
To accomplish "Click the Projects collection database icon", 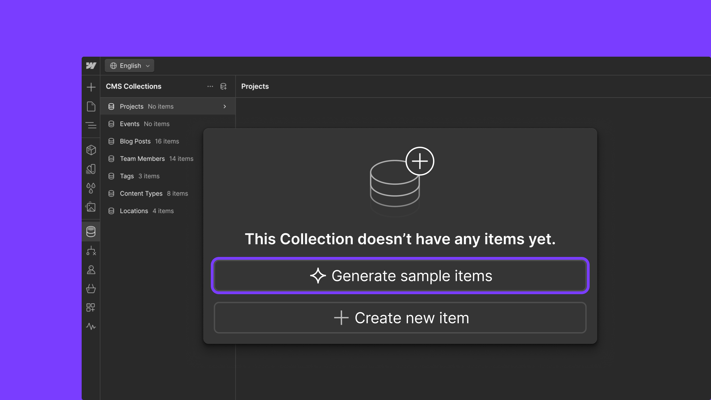I will 111,106.
